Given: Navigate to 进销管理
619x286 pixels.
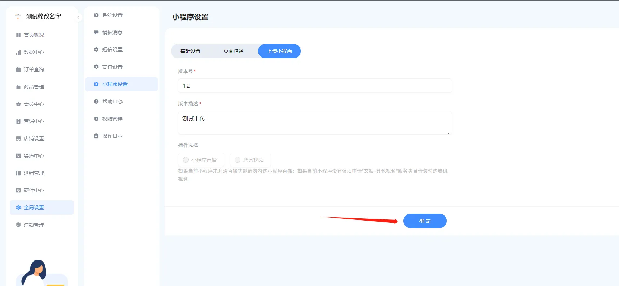Looking at the screenshot, I should 42,173.
